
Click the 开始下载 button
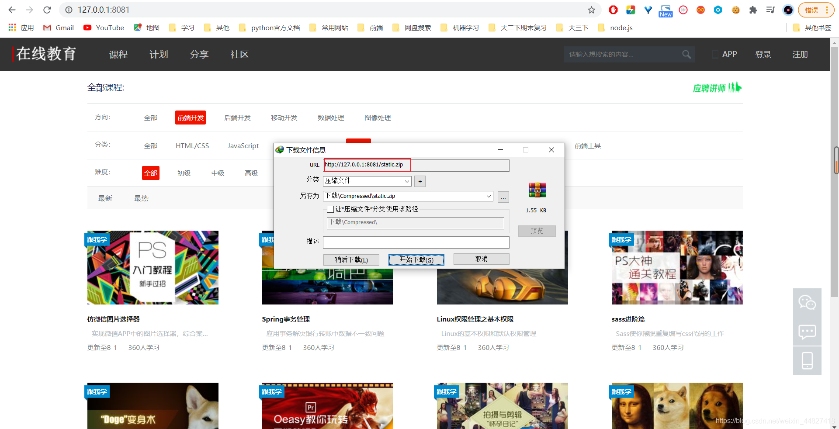pyautogui.click(x=416, y=259)
